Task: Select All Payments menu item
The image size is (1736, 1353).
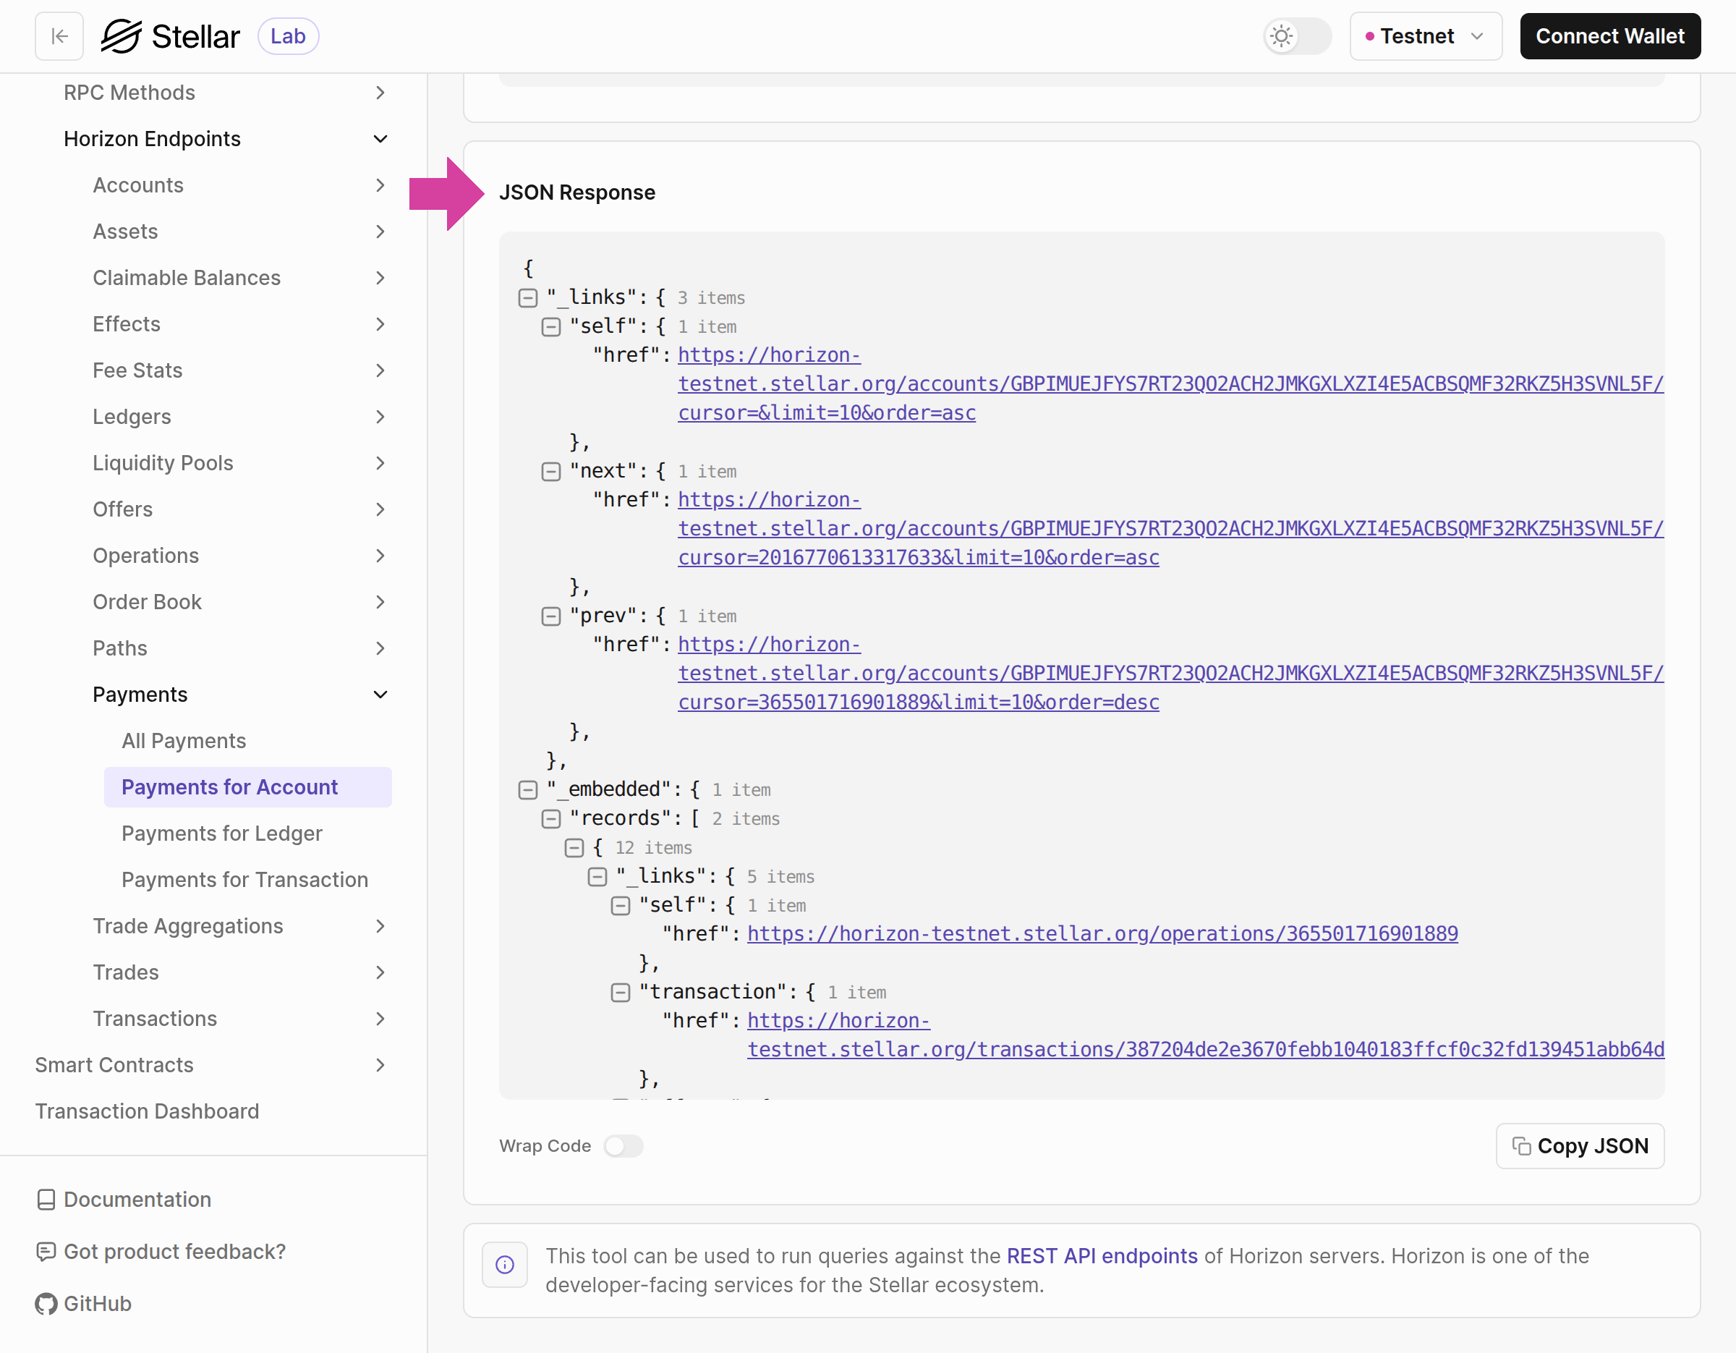Action: [x=184, y=741]
